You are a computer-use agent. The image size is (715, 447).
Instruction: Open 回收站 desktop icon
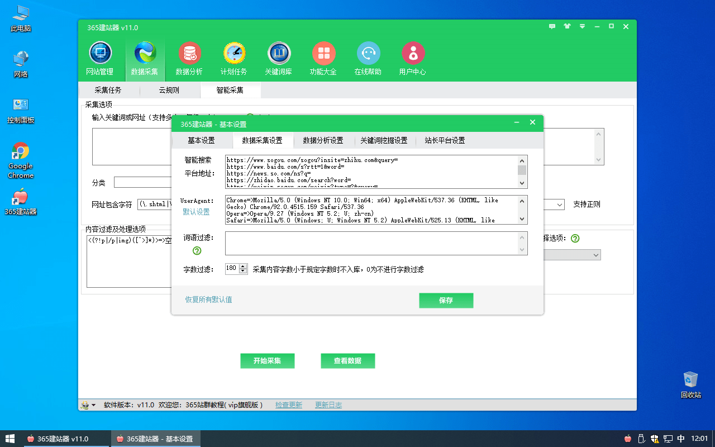(x=691, y=384)
